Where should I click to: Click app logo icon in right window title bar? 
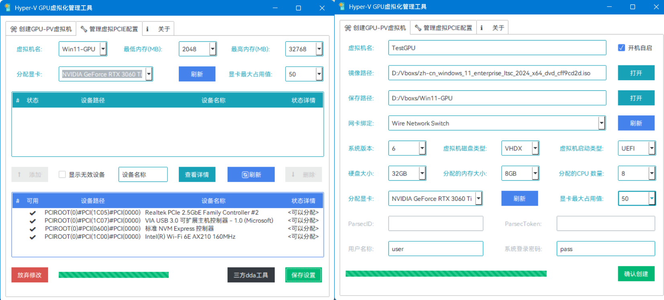pyautogui.click(x=342, y=6)
